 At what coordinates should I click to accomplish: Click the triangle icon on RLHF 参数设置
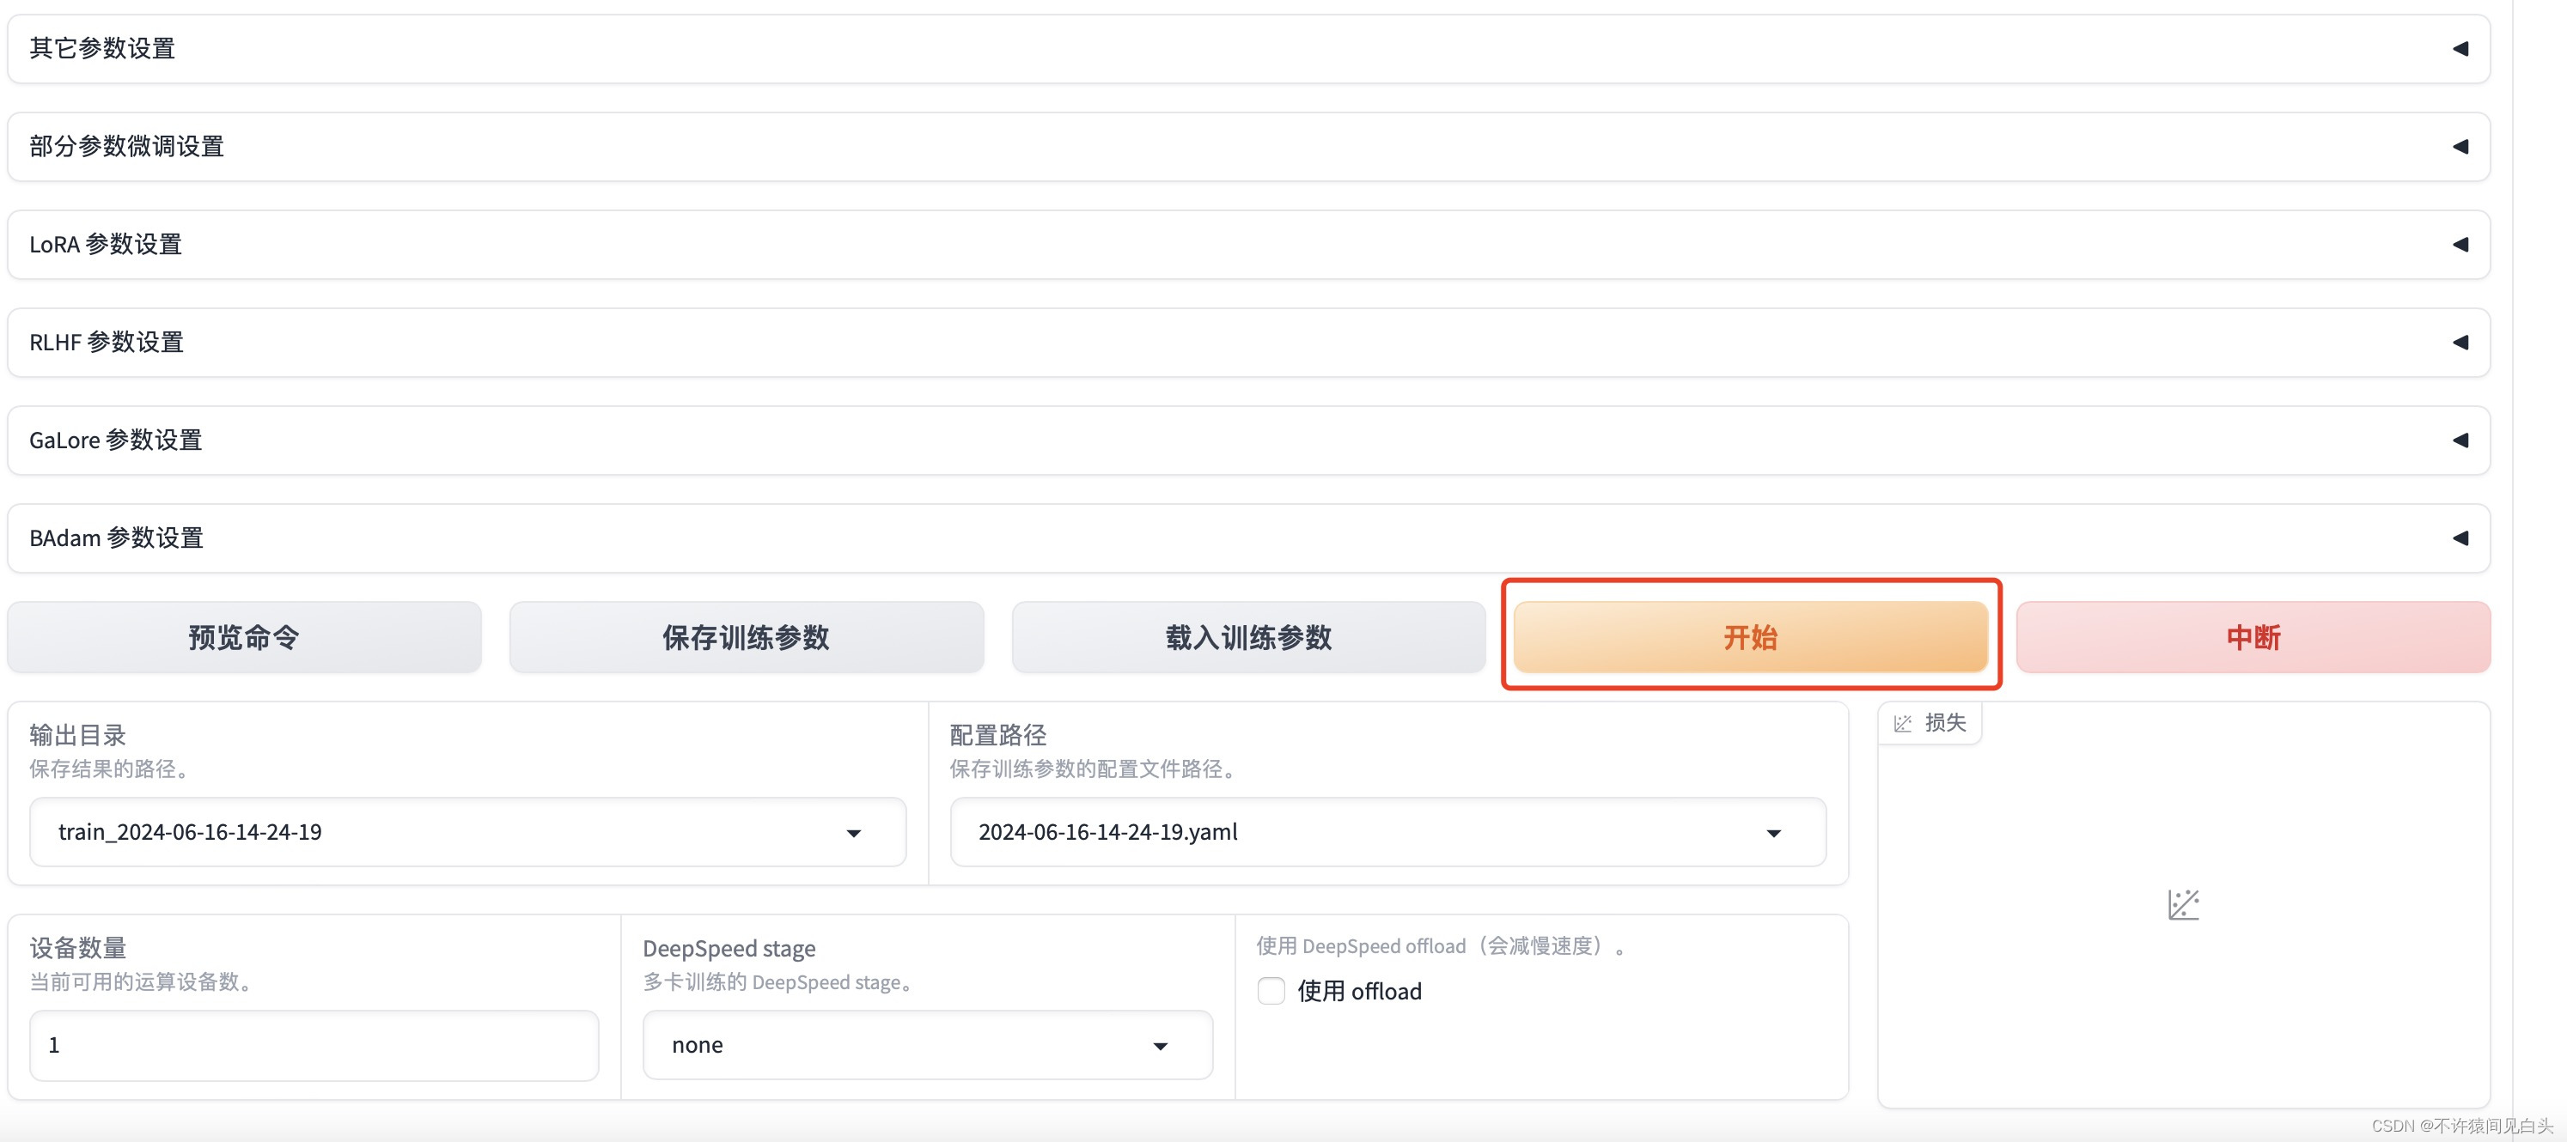2460,343
